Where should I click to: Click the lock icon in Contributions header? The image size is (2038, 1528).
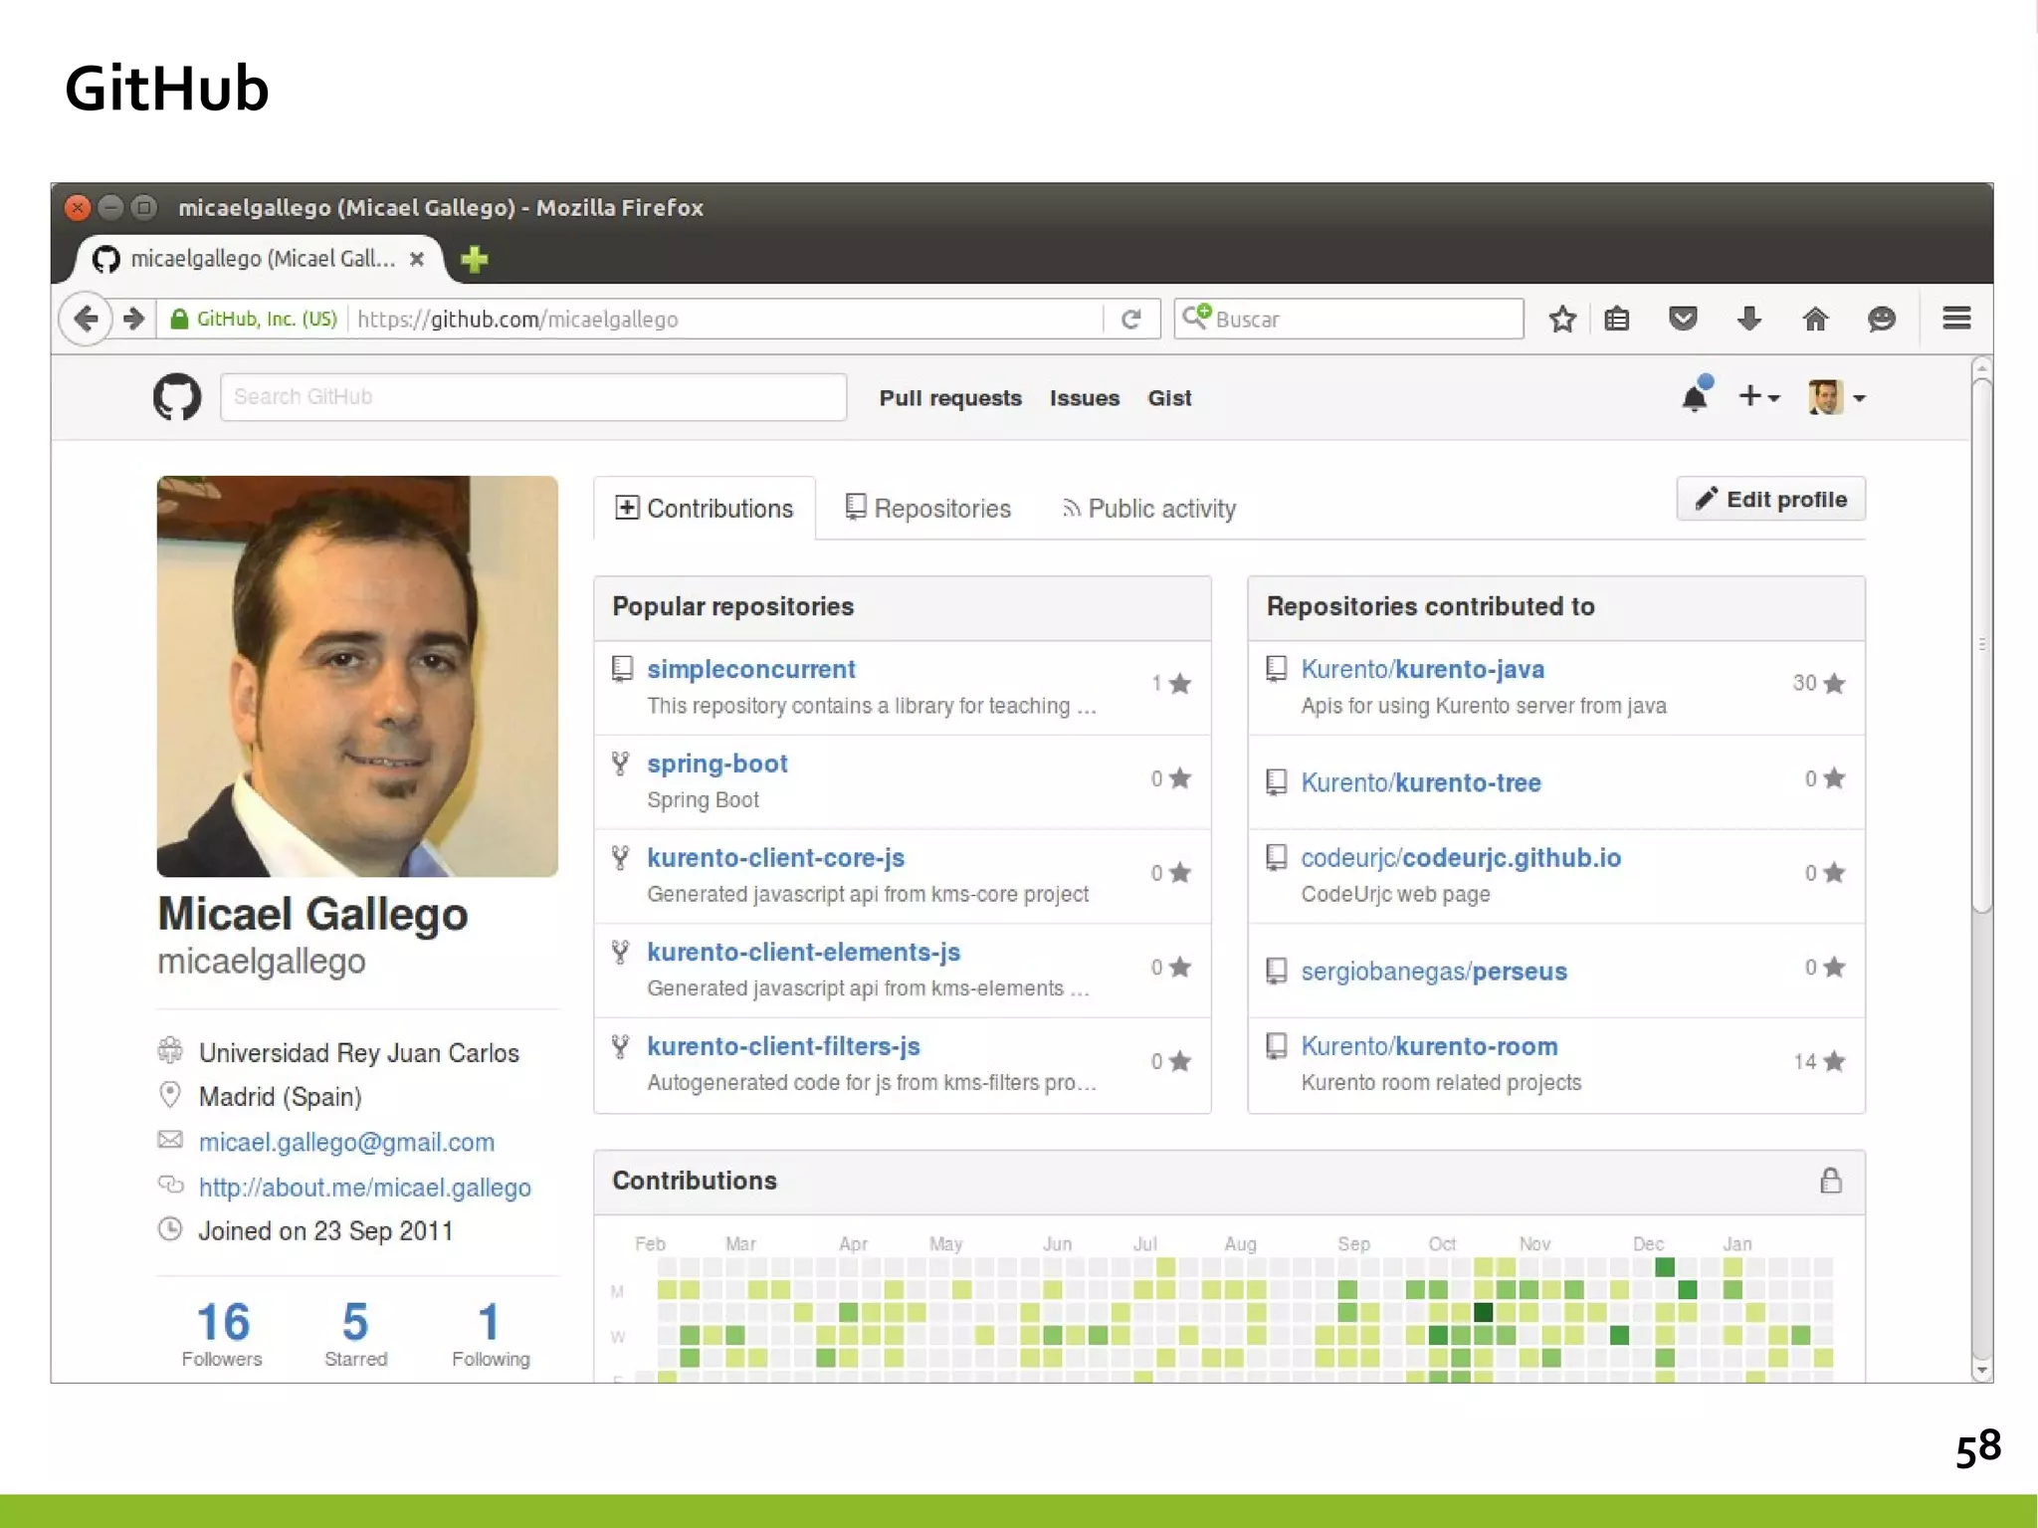1831,1181
